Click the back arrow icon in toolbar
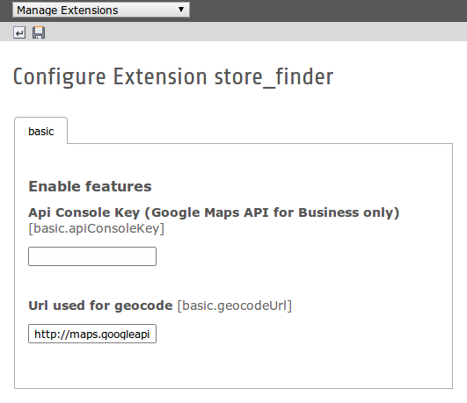Screen dimensions: 467x403 pos(19,32)
